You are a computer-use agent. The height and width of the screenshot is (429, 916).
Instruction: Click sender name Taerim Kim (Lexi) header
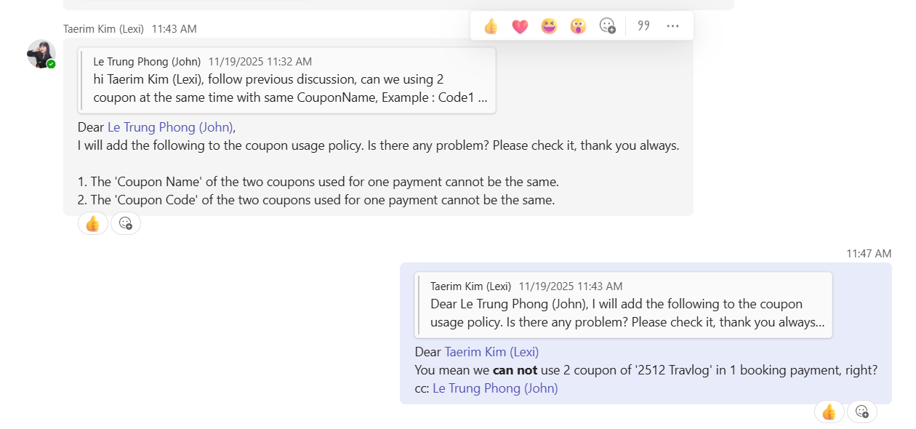(104, 29)
